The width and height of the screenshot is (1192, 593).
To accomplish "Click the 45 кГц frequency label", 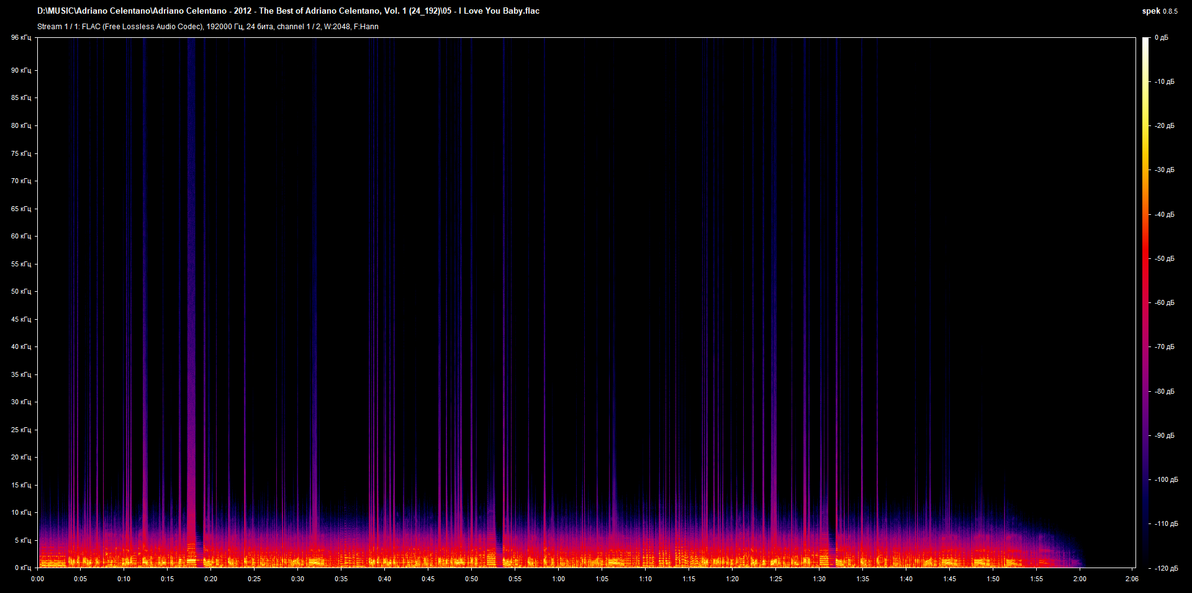I will pos(20,319).
